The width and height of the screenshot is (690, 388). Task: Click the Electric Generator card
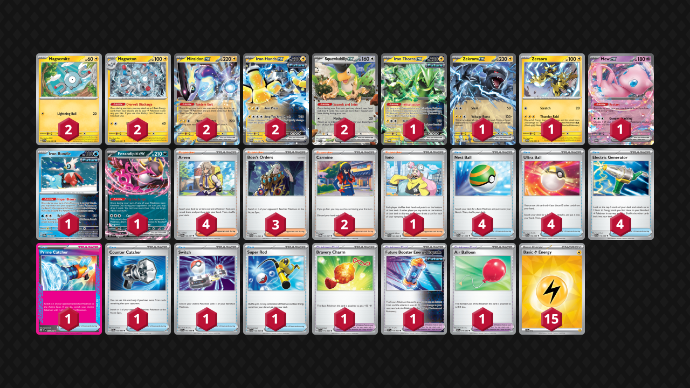(621, 194)
